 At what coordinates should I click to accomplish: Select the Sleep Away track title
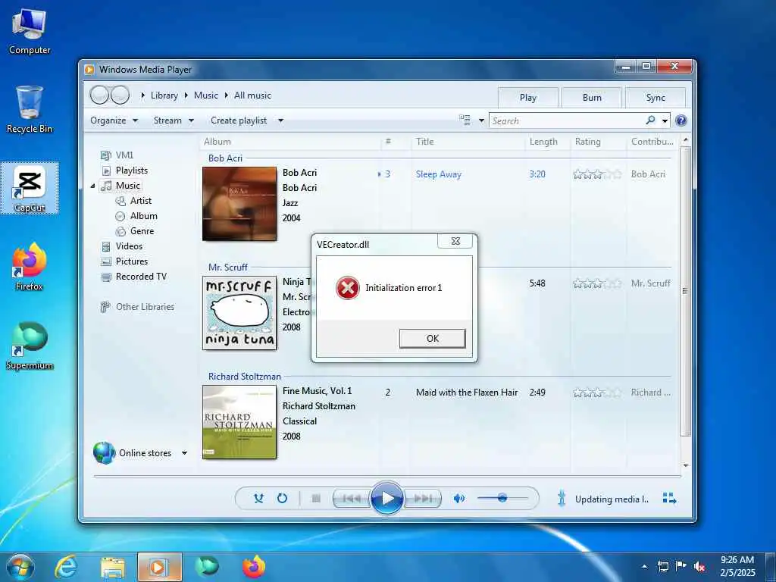point(439,174)
